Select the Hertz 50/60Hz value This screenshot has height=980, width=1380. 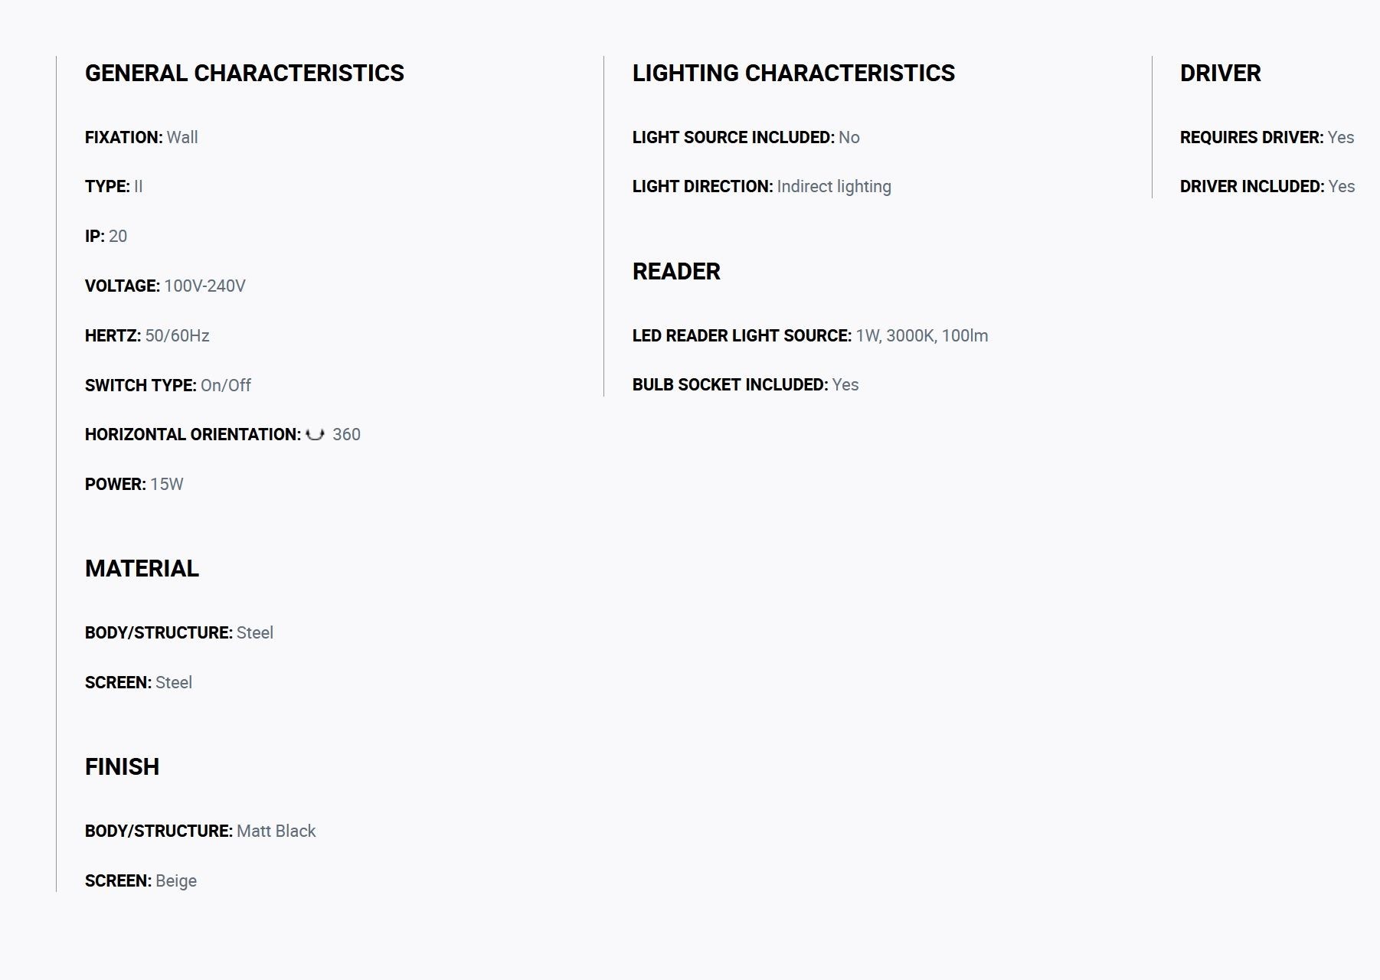coord(177,335)
